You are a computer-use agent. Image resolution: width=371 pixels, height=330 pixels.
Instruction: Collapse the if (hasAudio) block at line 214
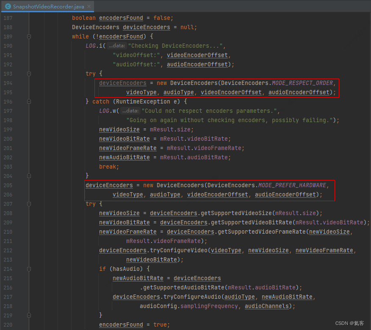[29, 269]
